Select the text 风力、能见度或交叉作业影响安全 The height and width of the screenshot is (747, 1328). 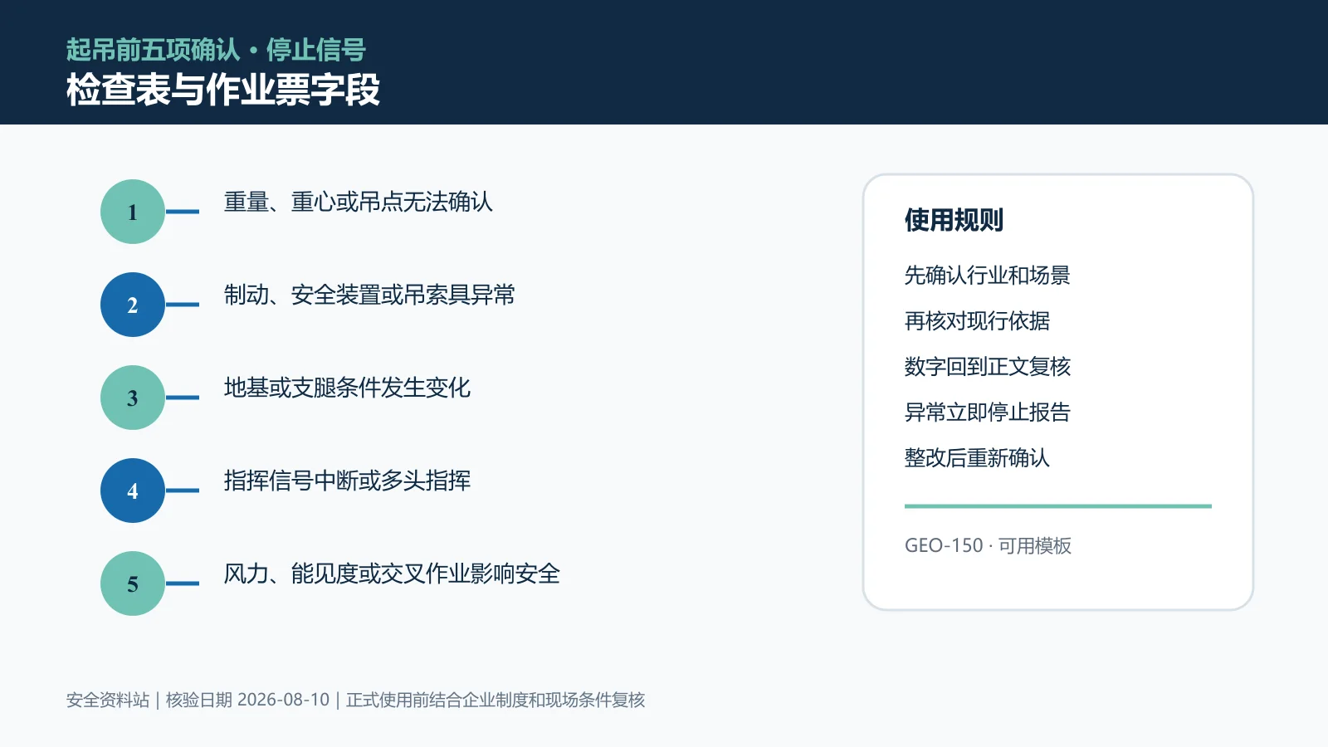click(392, 574)
